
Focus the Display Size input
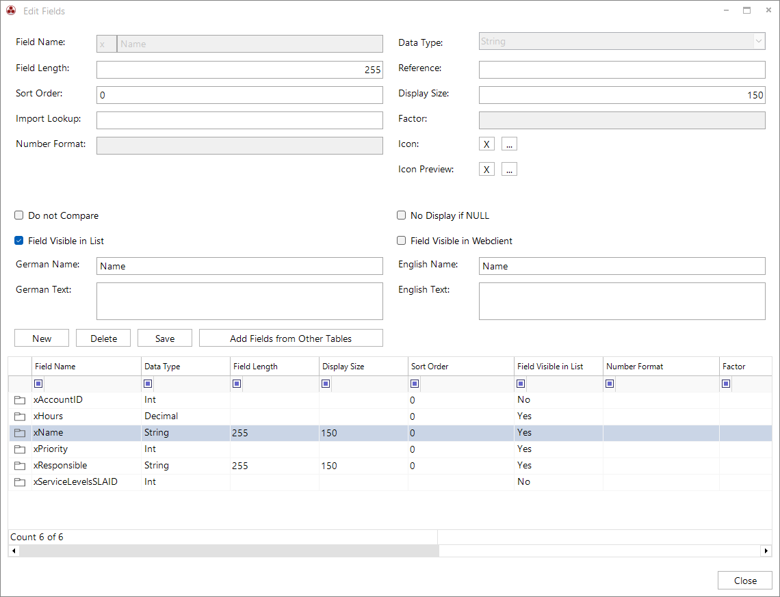(622, 95)
